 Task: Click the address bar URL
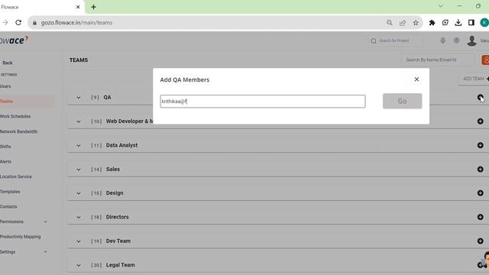[76, 22]
